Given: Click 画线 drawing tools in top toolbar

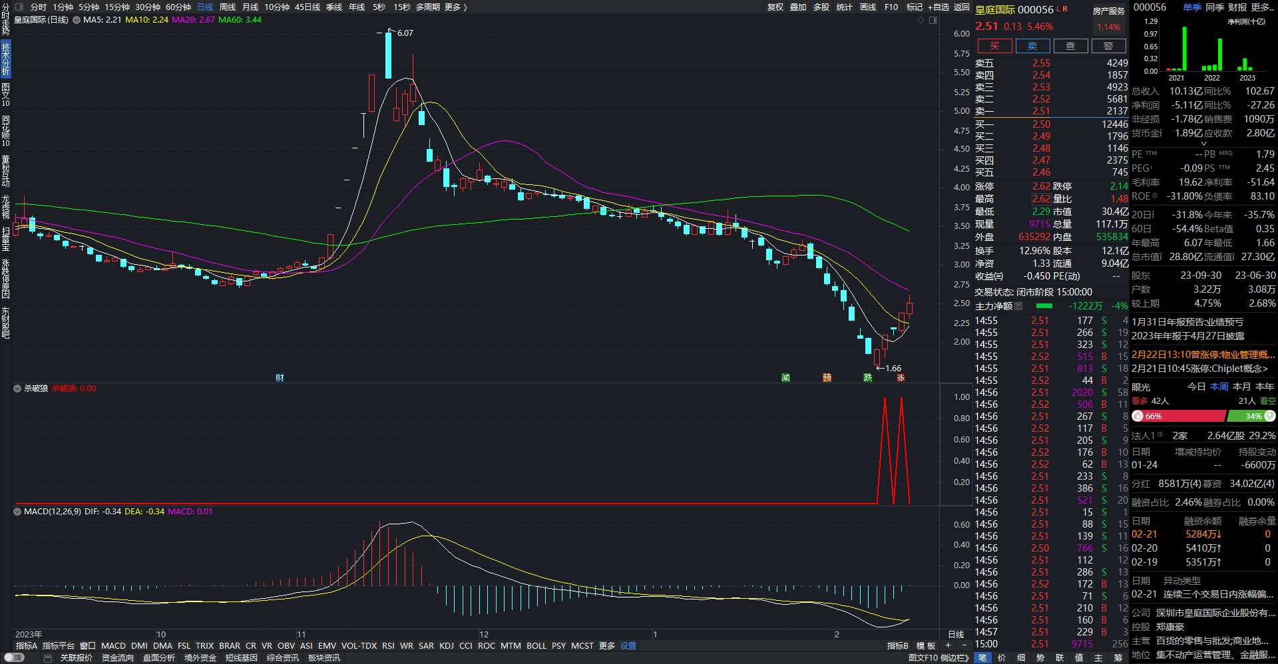Looking at the screenshot, I should [868, 7].
